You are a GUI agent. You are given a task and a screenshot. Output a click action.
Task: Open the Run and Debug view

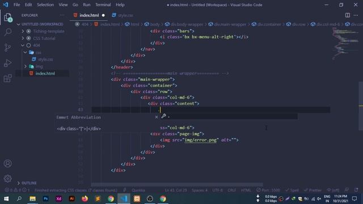7,63
